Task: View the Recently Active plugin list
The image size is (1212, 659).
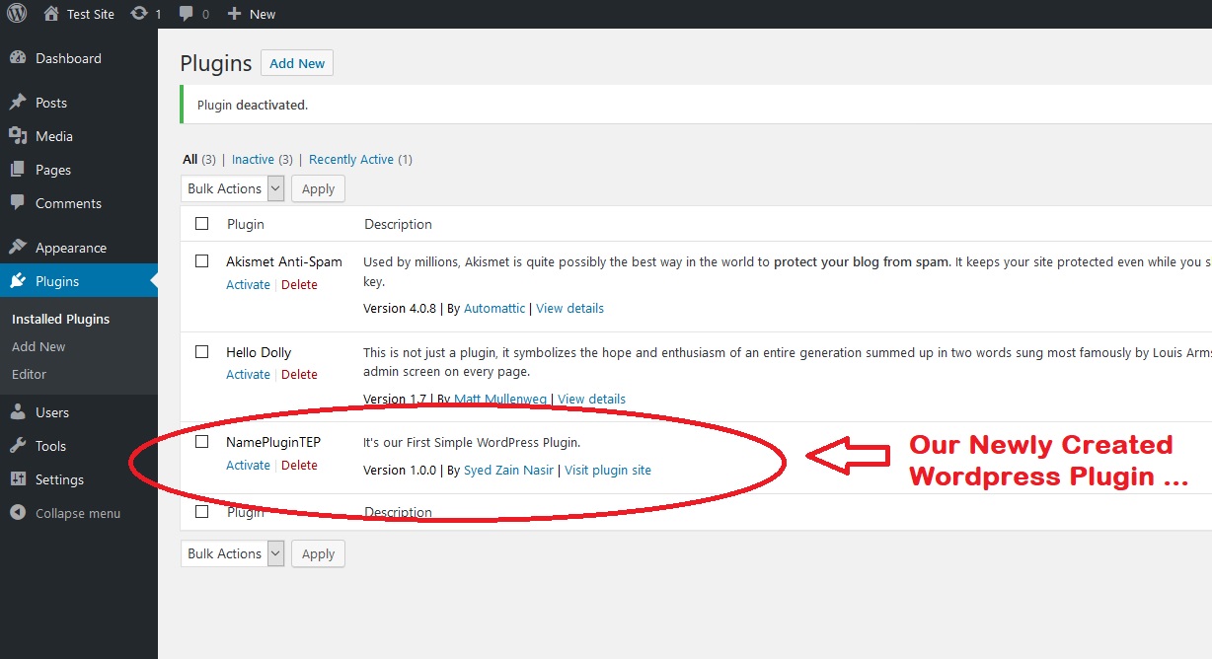Action: [x=350, y=159]
